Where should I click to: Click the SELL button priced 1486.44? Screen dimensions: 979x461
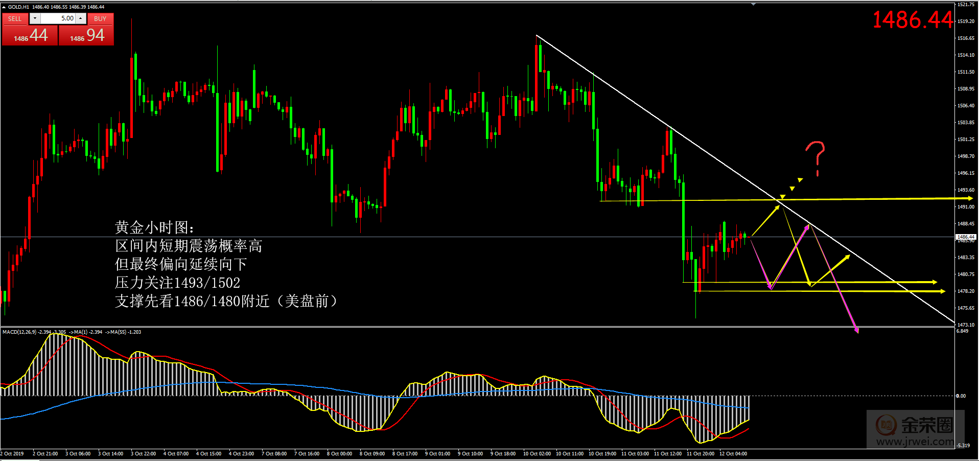[x=30, y=35]
